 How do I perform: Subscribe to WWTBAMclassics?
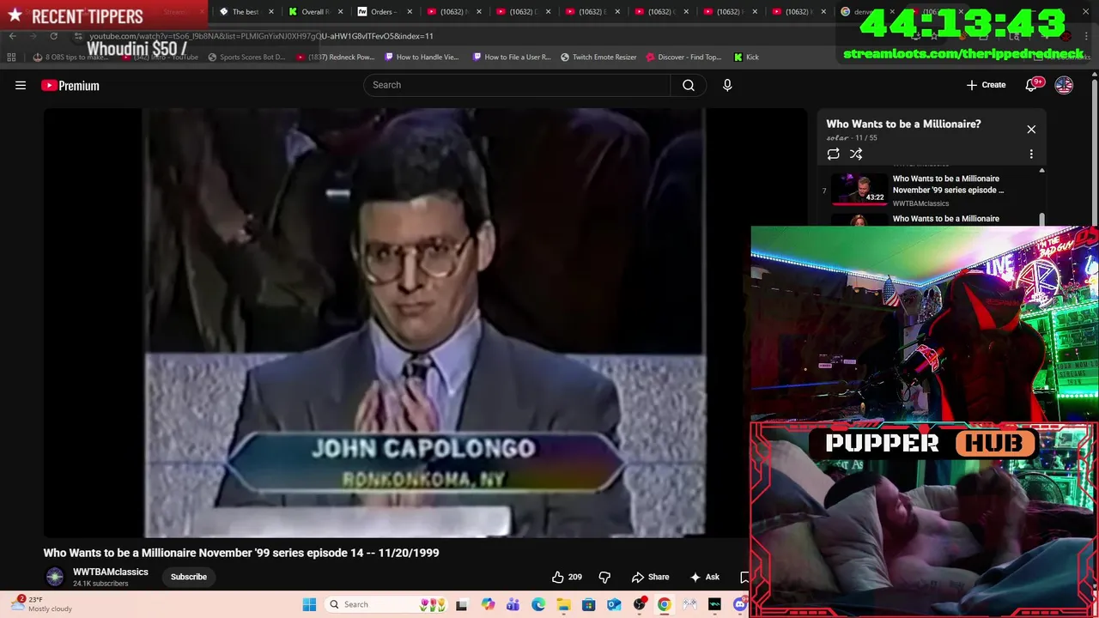[188, 577]
